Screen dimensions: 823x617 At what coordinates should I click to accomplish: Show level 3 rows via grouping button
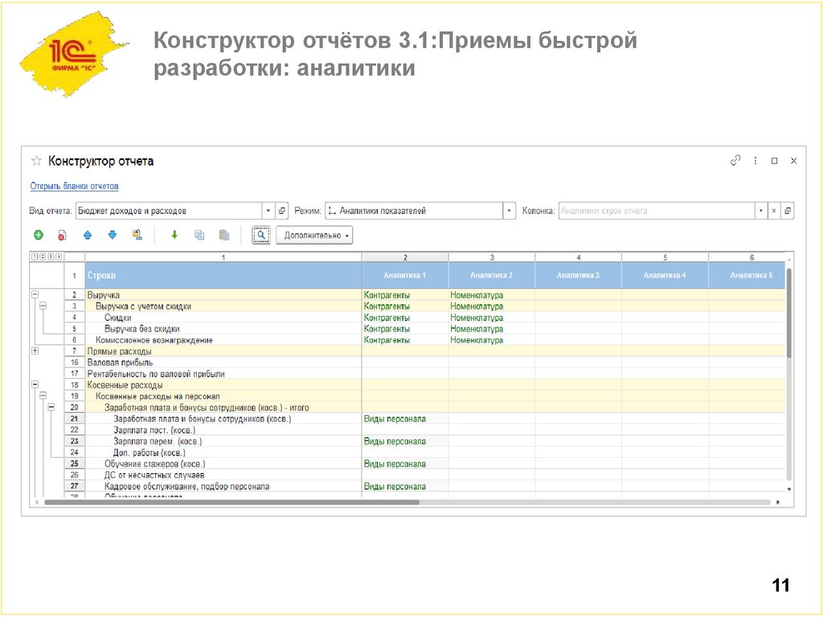coord(50,256)
